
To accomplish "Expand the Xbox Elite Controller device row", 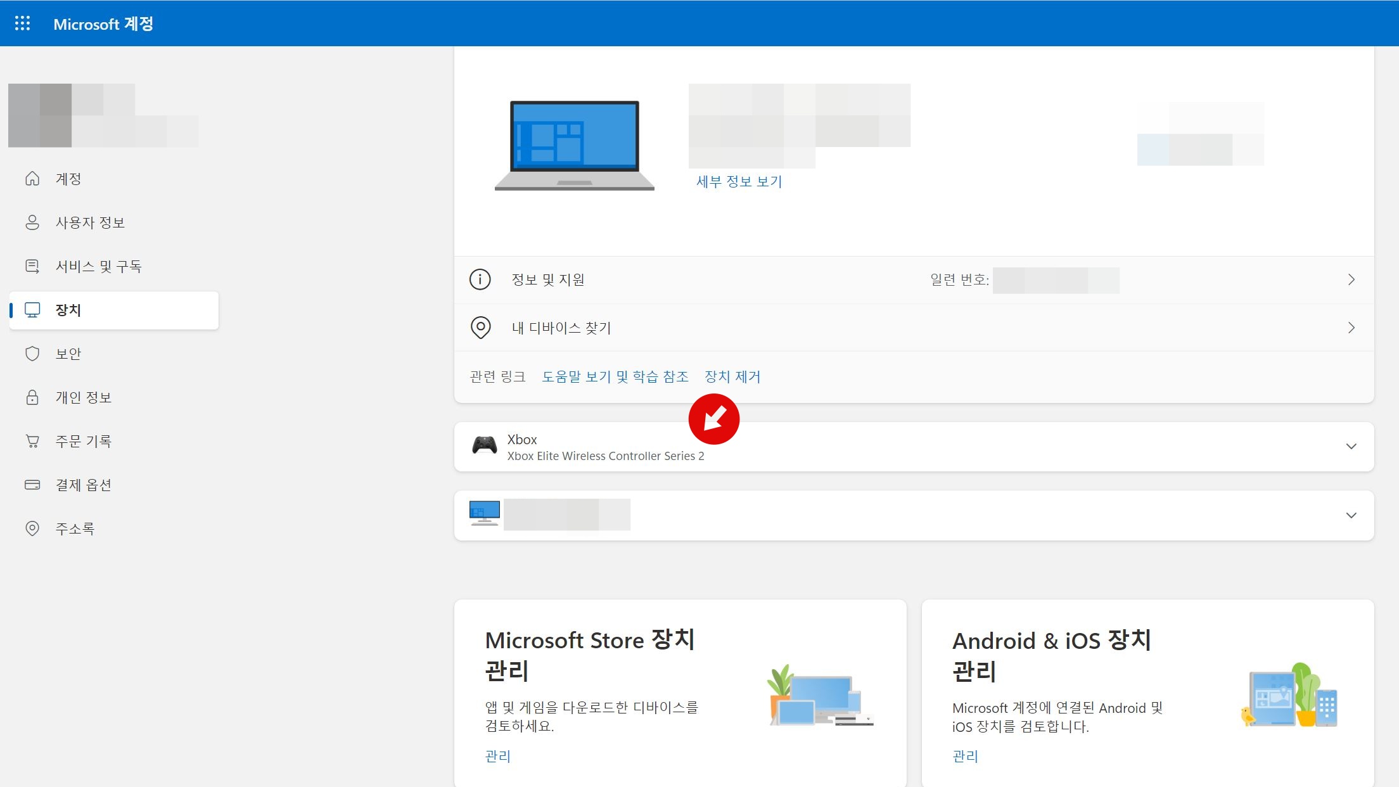I will point(1351,447).
